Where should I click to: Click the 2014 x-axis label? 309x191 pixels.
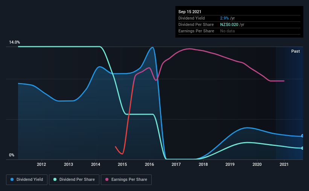click(x=95, y=164)
